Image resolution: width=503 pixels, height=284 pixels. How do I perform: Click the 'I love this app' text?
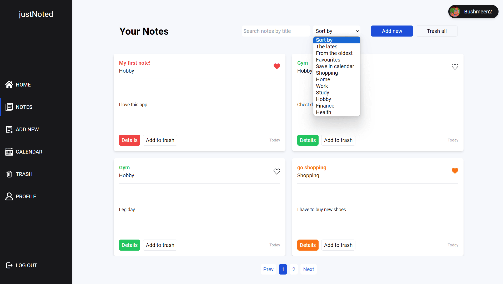133,105
